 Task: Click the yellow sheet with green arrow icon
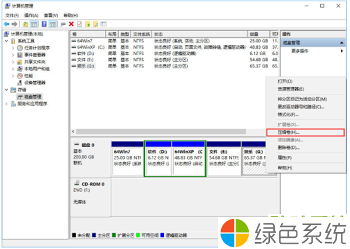pyautogui.click(x=87, y=24)
